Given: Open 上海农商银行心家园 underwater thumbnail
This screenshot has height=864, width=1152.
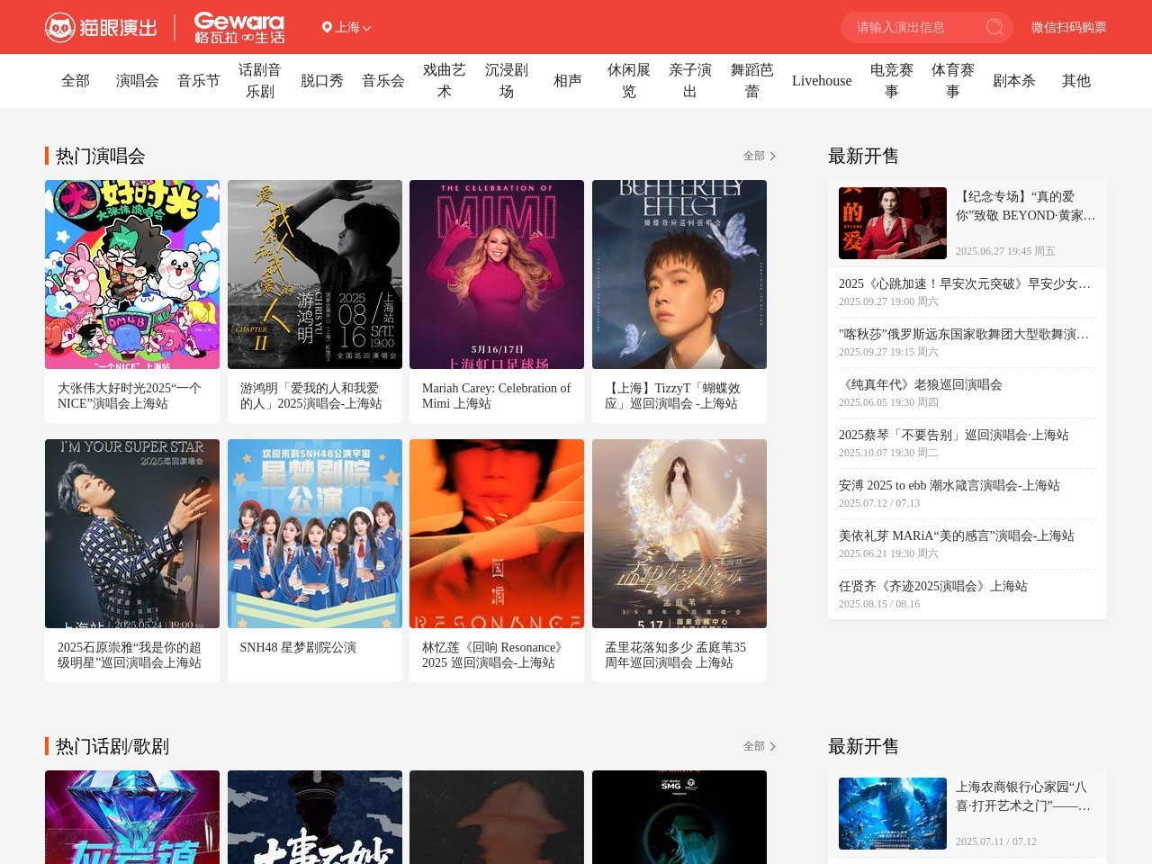Looking at the screenshot, I should 893,814.
